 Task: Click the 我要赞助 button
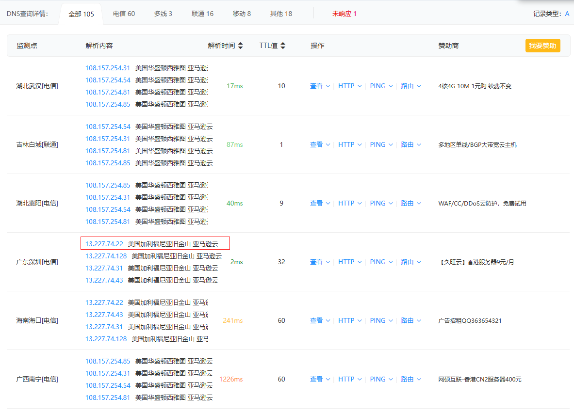click(x=542, y=46)
